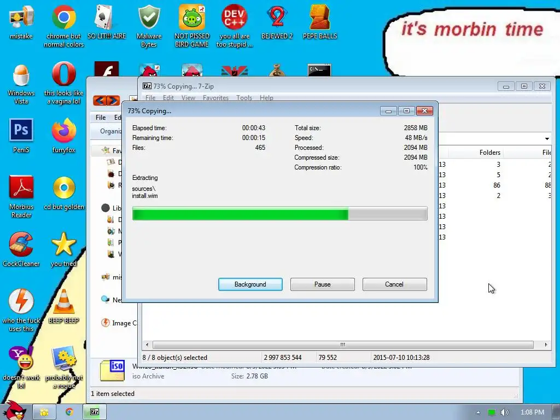Open 'chrome but normal colors' desktop icon

point(63,26)
